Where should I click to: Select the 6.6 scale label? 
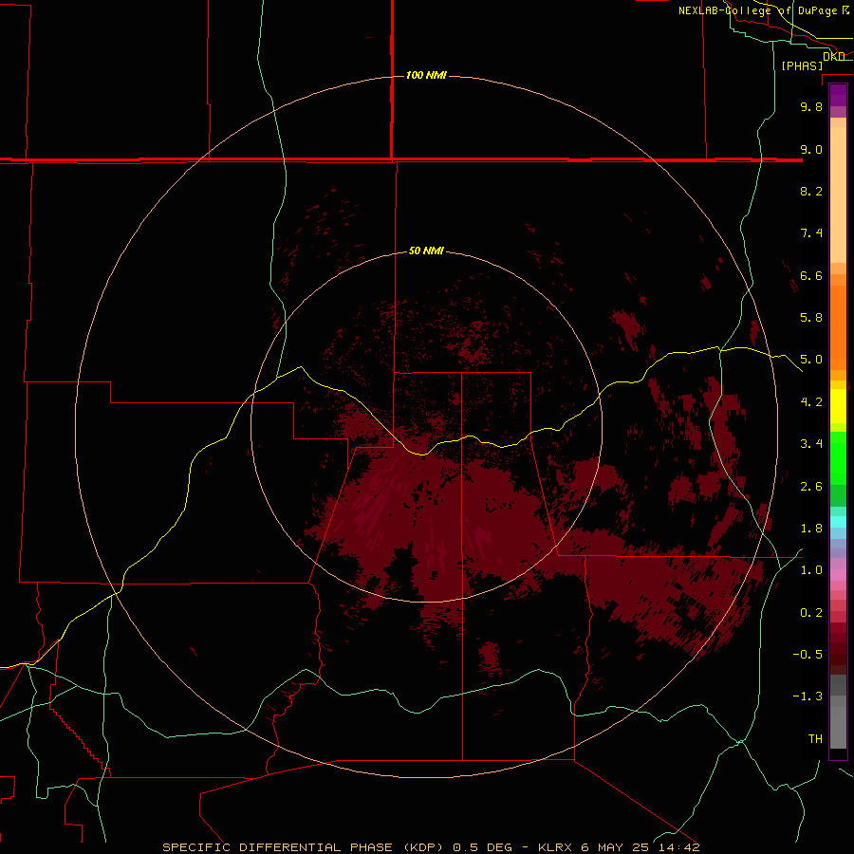811,275
